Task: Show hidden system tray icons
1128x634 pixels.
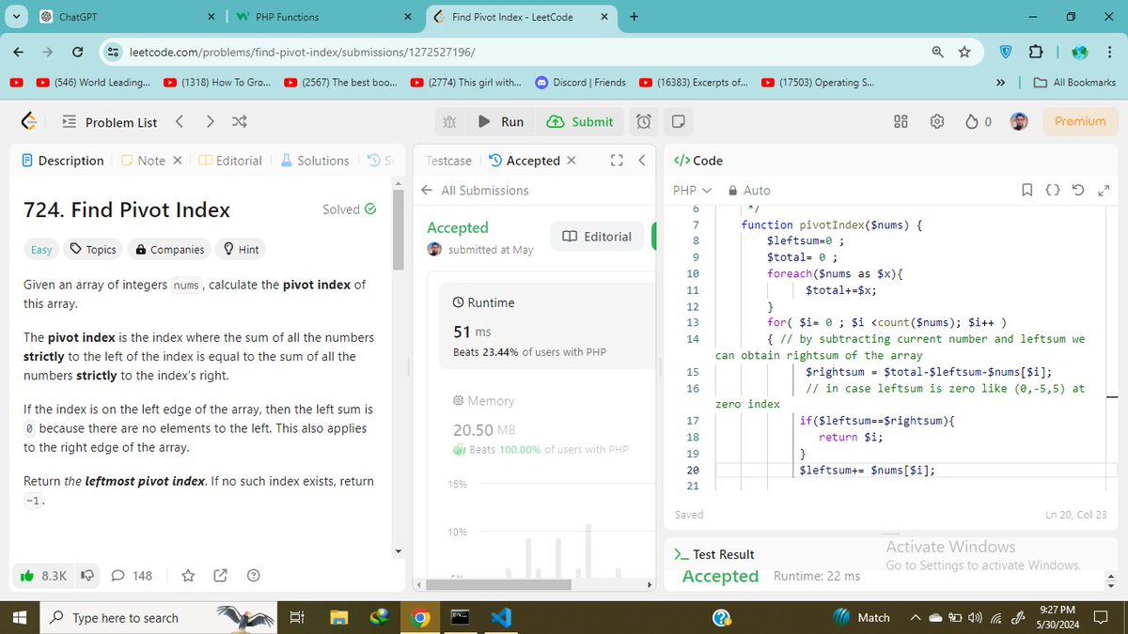Action: pos(915,617)
